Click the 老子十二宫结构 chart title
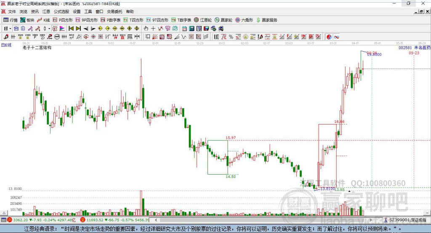The image size is (431, 233). click(x=37, y=48)
